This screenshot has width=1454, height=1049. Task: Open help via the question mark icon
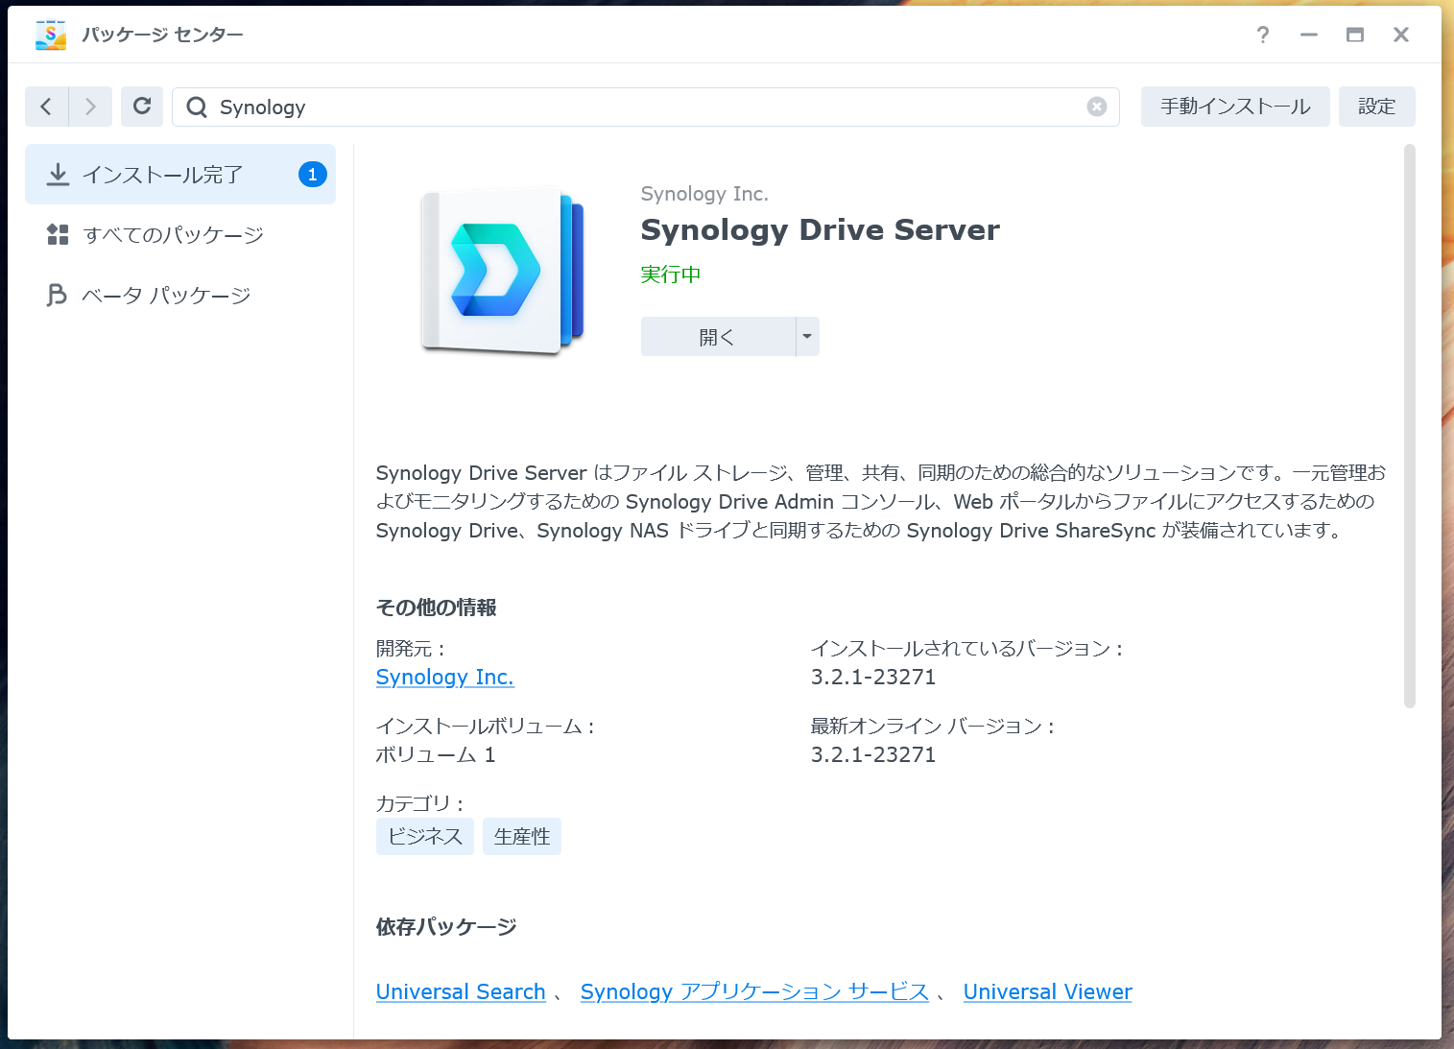click(1262, 35)
